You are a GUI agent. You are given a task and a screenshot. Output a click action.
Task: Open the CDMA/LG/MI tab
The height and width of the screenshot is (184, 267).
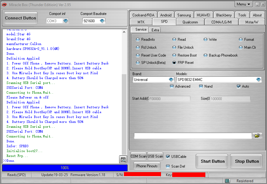click(x=221, y=22)
